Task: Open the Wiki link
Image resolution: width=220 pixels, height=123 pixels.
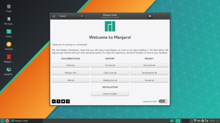Action: pyautogui.click(x=71, y=80)
